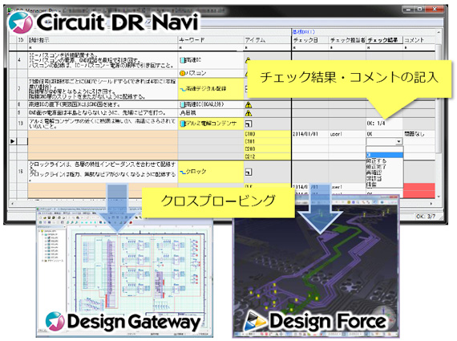Click the チェック結果 combo box in C101 row
This screenshot has height=341, width=457.
pyautogui.click(x=384, y=141)
